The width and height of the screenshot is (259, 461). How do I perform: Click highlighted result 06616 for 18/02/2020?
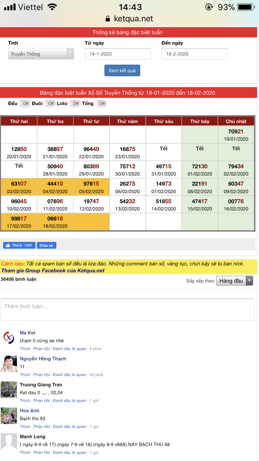pyautogui.click(x=55, y=218)
